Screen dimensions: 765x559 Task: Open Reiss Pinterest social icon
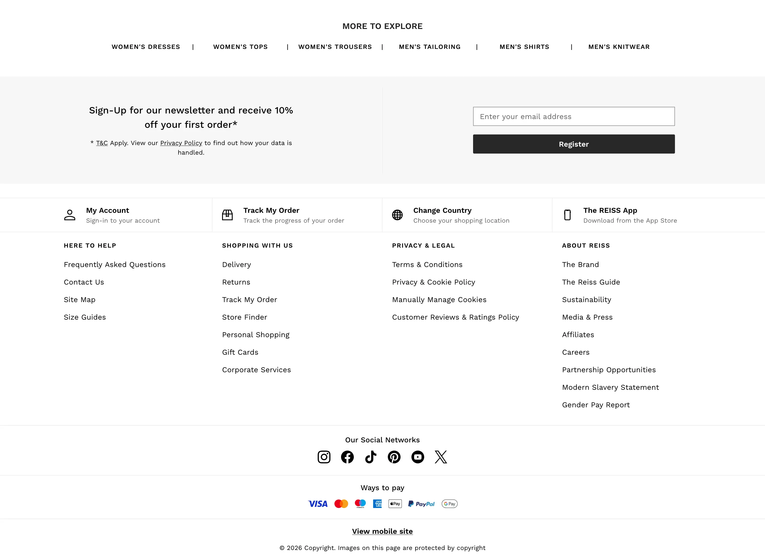[394, 457]
